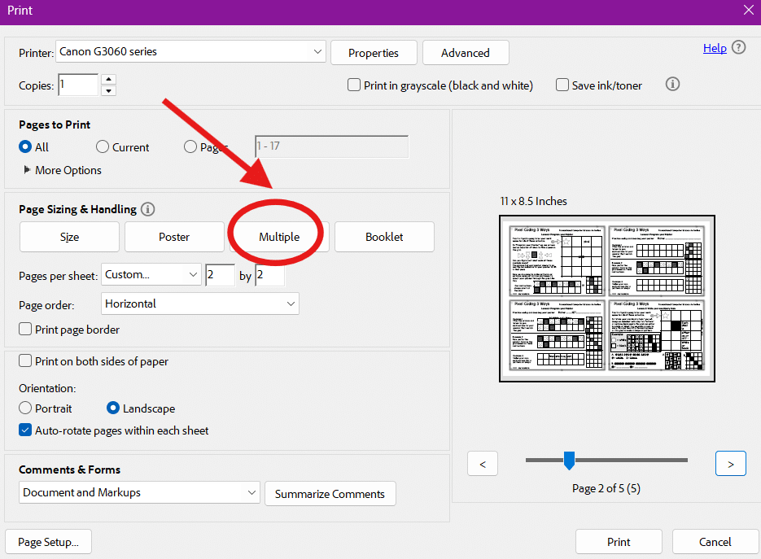Uncheck Auto-rotate pages within each sheet
Image resolution: width=761 pixels, height=559 pixels.
[26, 430]
